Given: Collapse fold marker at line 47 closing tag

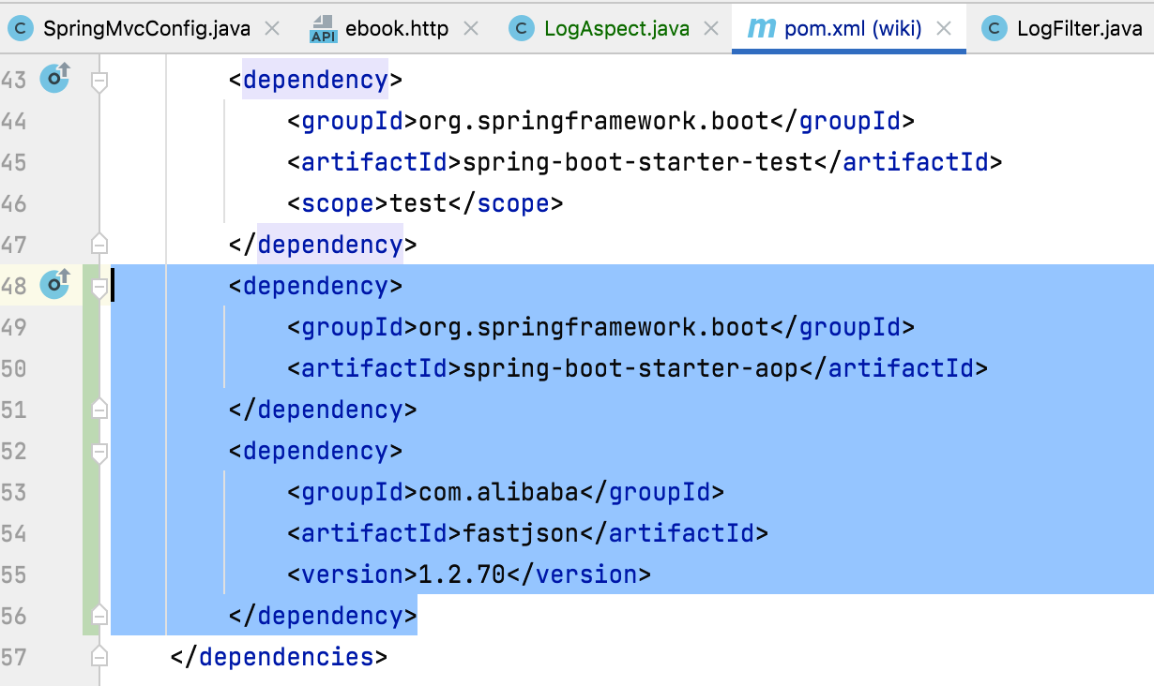Looking at the screenshot, I should click(x=99, y=245).
